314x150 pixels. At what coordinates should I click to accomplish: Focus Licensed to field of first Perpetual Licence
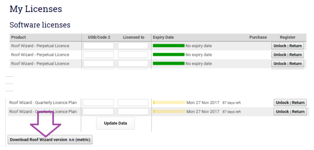pyautogui.click(x=133, y=46)
